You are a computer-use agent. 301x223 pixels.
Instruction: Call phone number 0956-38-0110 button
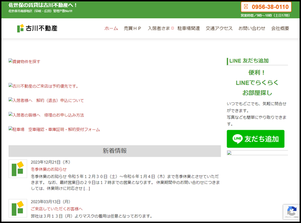click(266, 7)
